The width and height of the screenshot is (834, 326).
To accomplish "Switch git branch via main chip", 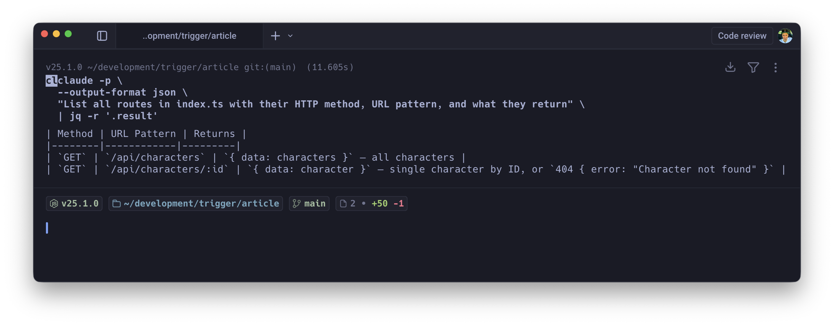I will coord(309,203).
